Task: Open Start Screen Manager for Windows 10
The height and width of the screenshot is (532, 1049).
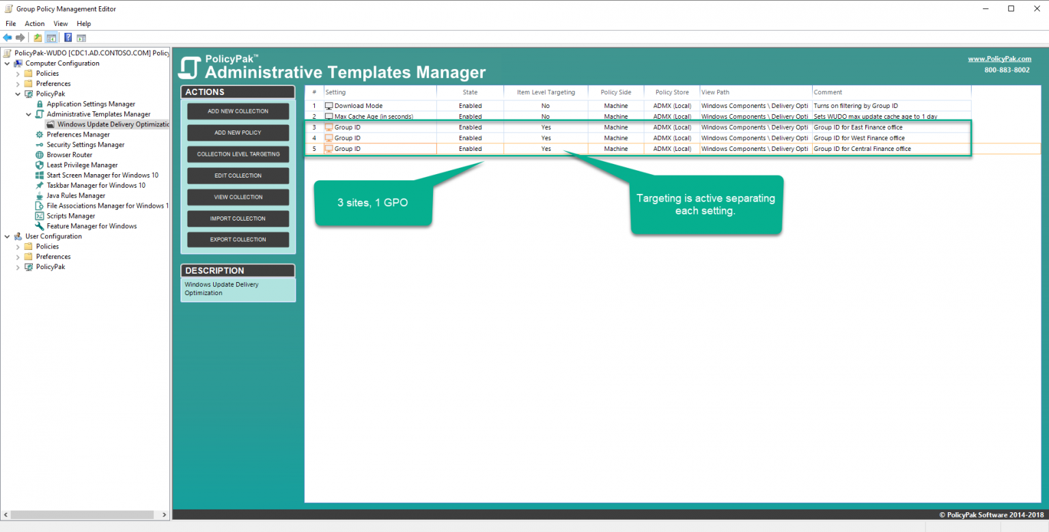Action: click(x=102, y=176)
